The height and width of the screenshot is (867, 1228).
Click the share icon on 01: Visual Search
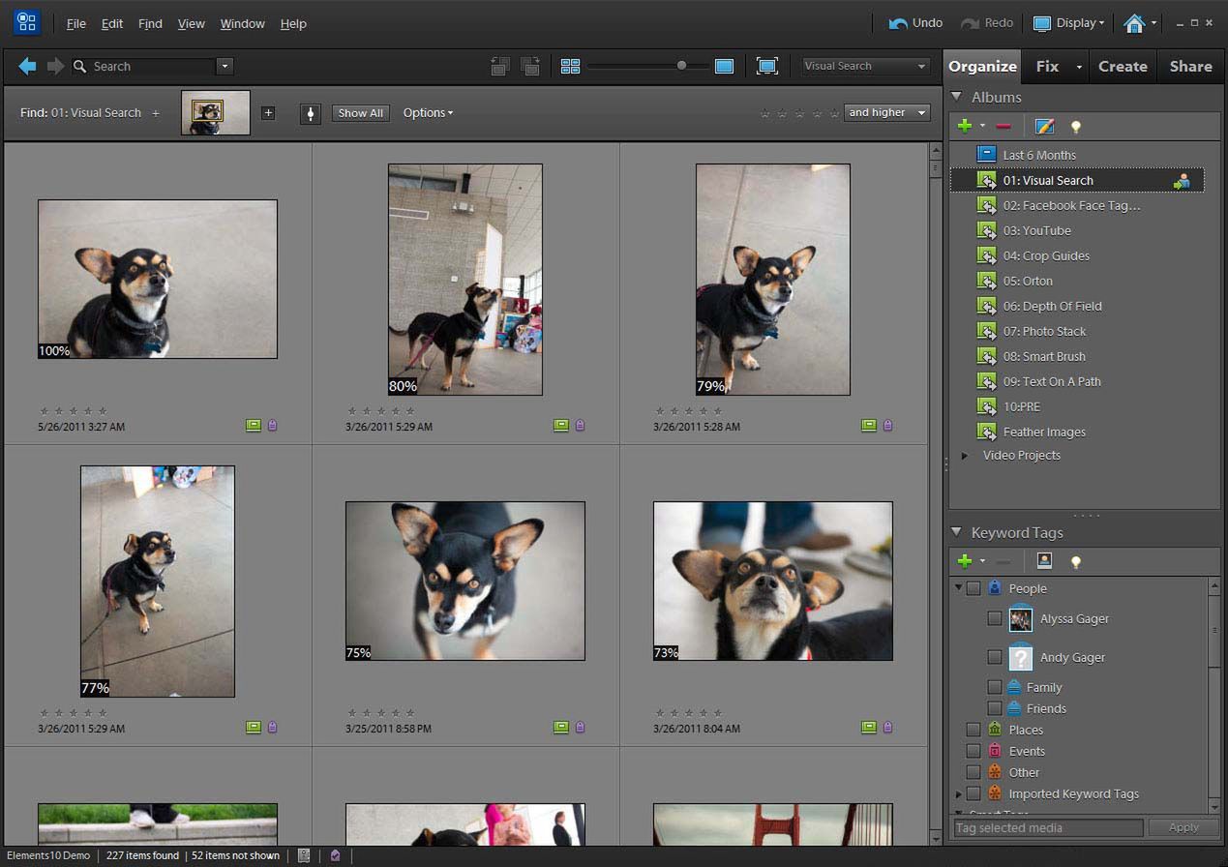1182,181
